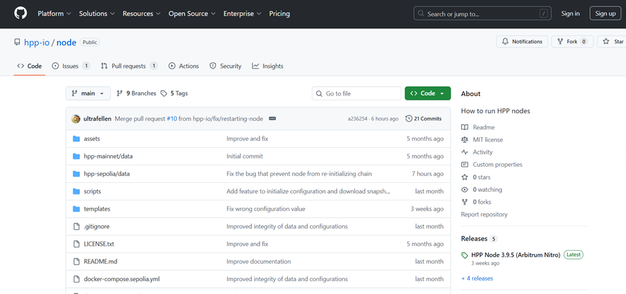This screenshot has height=294, width=626.
Task: Click the ultrafellen avatar thumbnail
Action: point(76,119)
